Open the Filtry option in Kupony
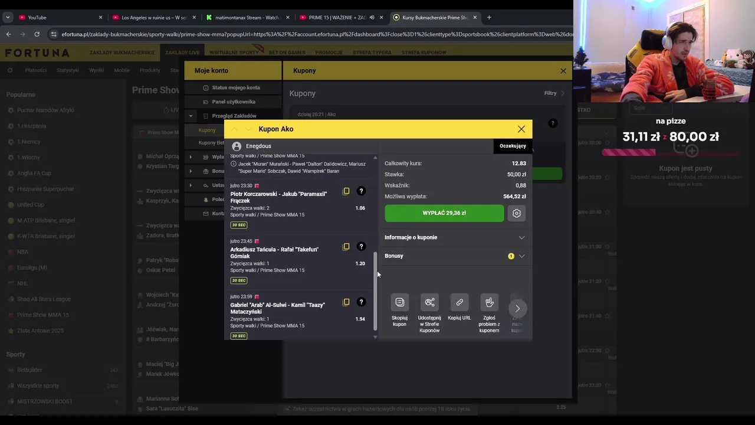 pyautogui.click(x=554, y=93)
